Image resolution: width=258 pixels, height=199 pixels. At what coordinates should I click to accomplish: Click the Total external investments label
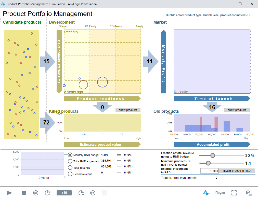tap(179, 178)
